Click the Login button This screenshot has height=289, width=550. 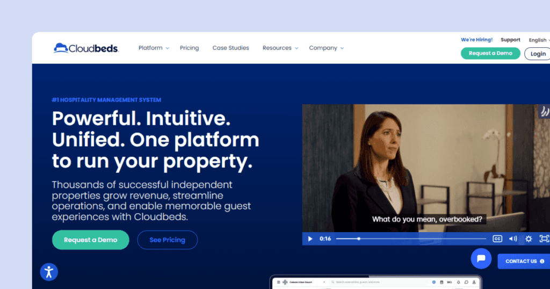point(537,54)
